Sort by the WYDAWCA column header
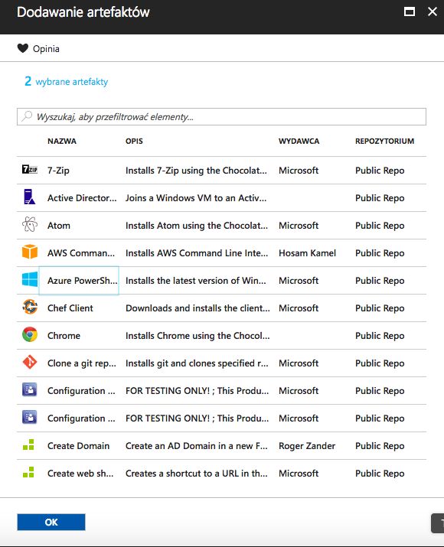 299,142
